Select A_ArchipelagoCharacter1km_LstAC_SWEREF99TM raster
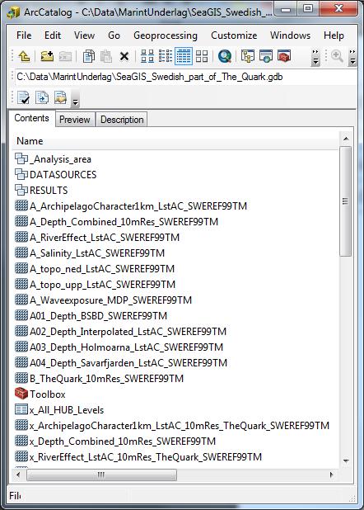The height and width of the screenshot is (510, 364). (131, 205)
